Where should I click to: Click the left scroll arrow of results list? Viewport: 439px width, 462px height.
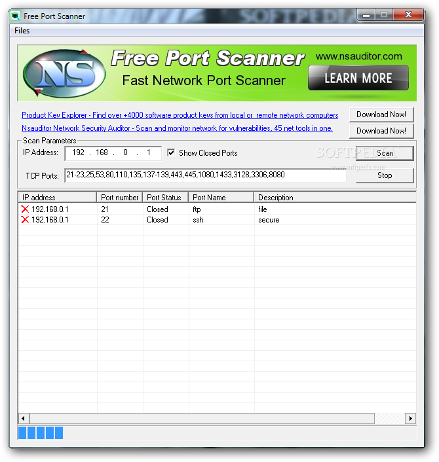click(24, 418)
